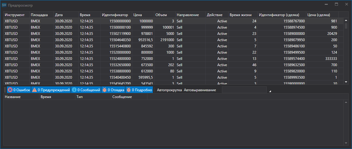The image size is (352, 149).
Task: Select trade identifier 15588767000
Action: pyautogui.click(x=282, y=21)
